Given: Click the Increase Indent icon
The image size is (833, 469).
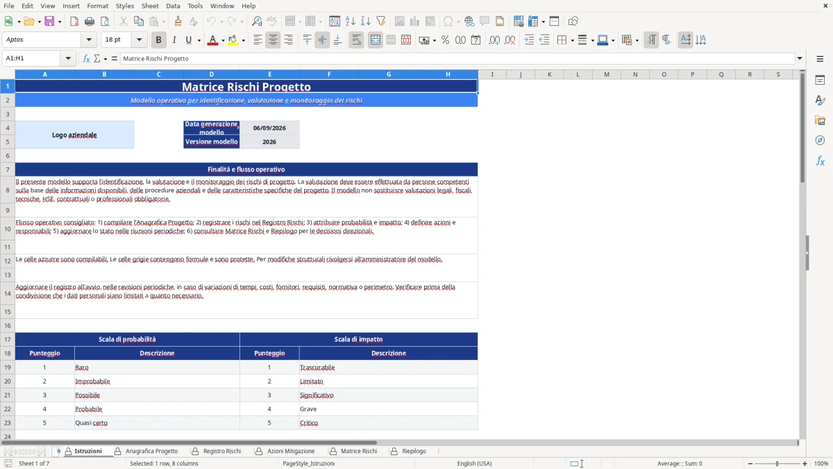Looking at the screenshot, I should [x=529, y=40].
